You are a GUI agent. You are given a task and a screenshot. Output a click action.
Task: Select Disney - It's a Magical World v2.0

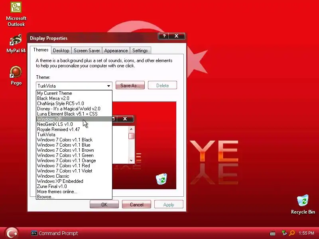click(74, 109)
